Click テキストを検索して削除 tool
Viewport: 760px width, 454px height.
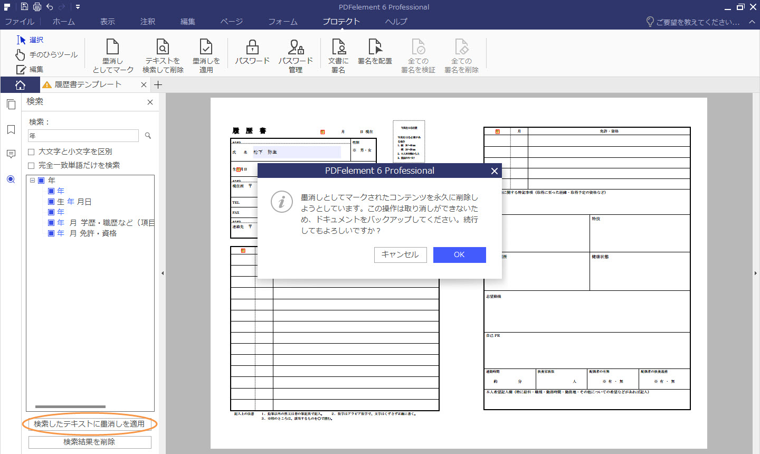[163, 56]
